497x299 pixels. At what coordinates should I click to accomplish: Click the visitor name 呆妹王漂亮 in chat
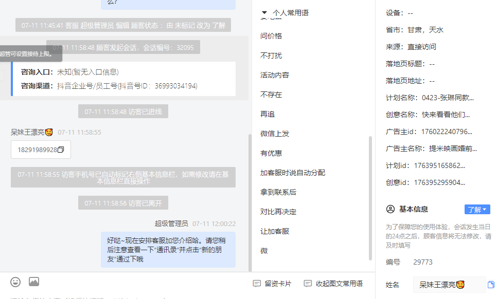(32, 132)
